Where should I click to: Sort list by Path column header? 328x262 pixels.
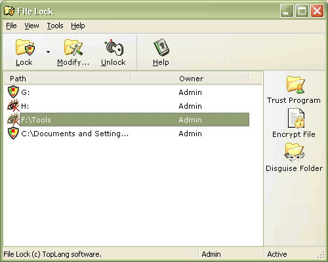(68, 79)
